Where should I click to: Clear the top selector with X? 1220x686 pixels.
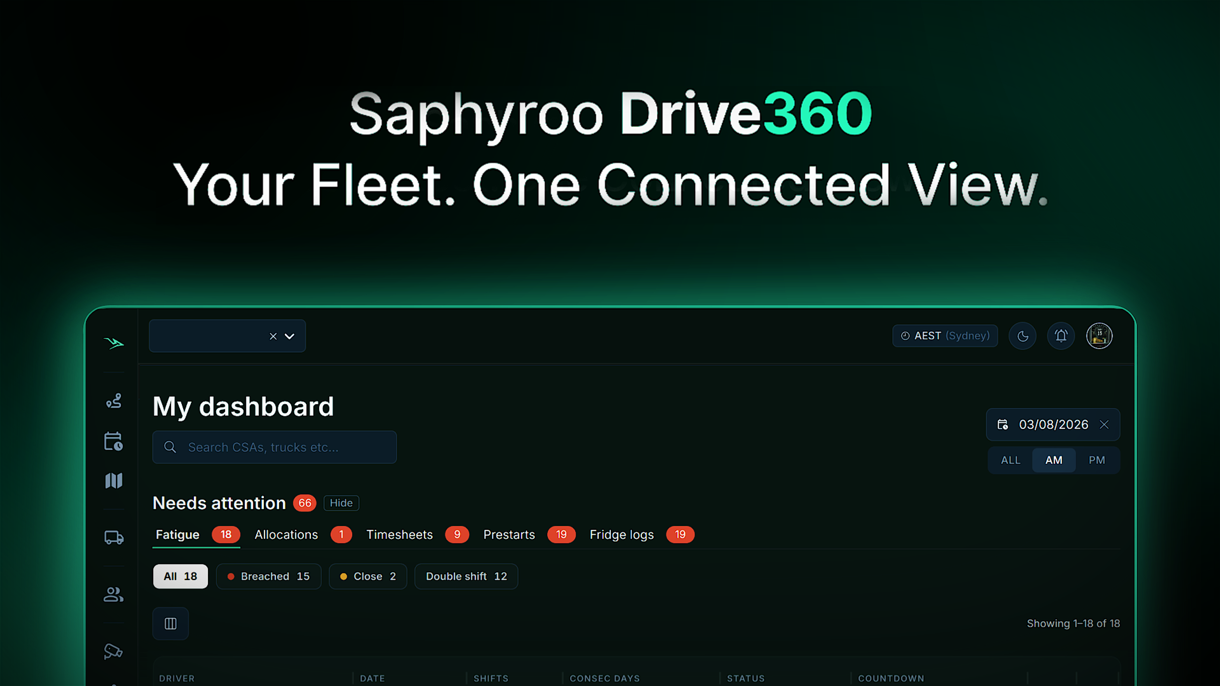[273, 336]
